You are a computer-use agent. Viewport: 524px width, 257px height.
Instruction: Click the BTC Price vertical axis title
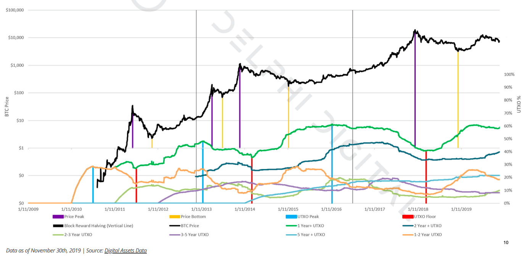7,107
